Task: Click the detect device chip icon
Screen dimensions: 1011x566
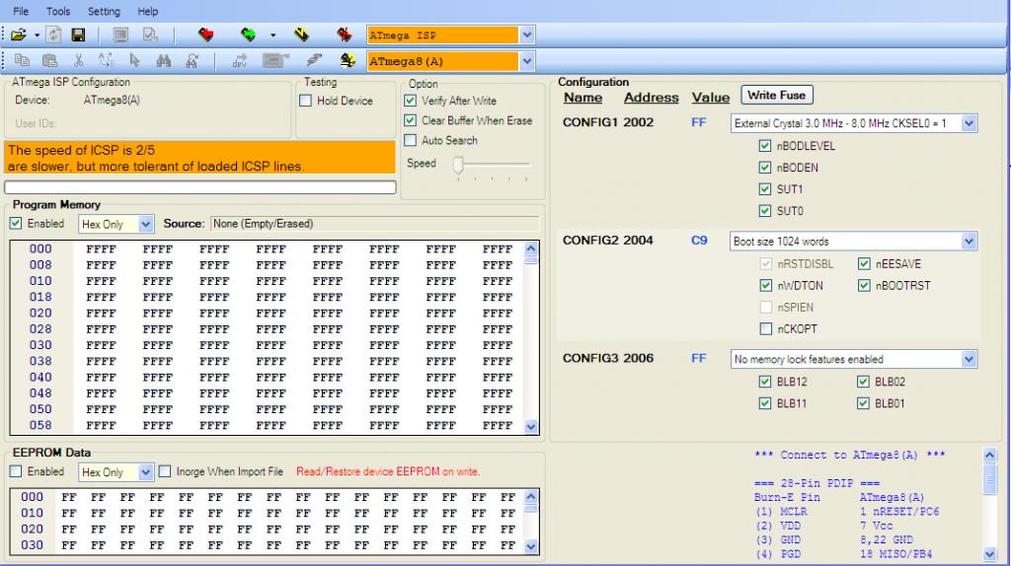Action: tap(348, 61)
